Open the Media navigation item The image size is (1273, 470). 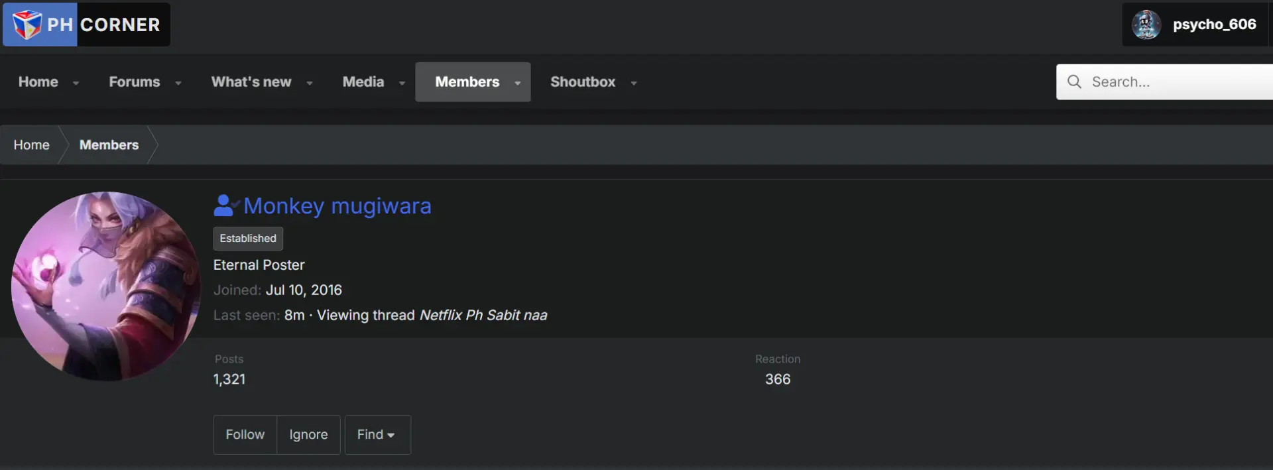click(363, 82)
